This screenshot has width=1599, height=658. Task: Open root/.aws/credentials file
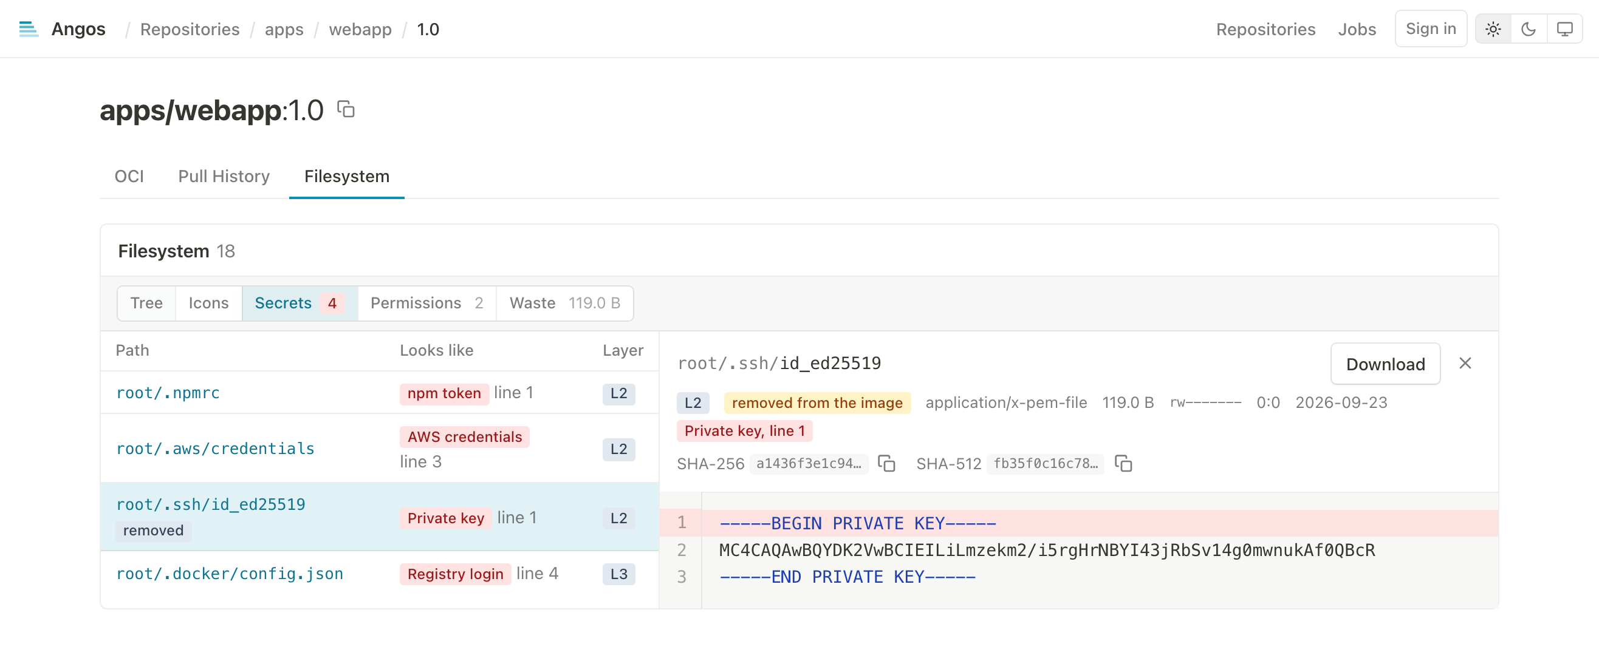pos(216,449)
